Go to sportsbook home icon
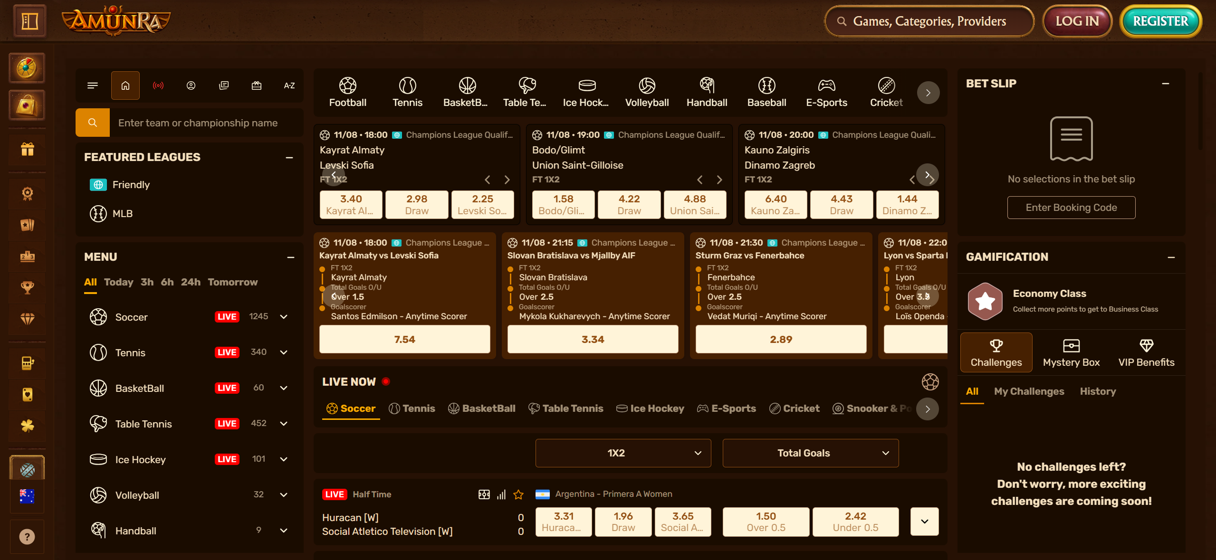The width and height of the screenshot is (1216, 560). [125, 85]
